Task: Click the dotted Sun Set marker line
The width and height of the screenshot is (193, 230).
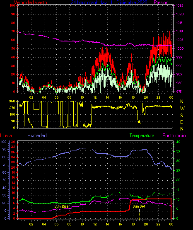Action: coord(139,214)
